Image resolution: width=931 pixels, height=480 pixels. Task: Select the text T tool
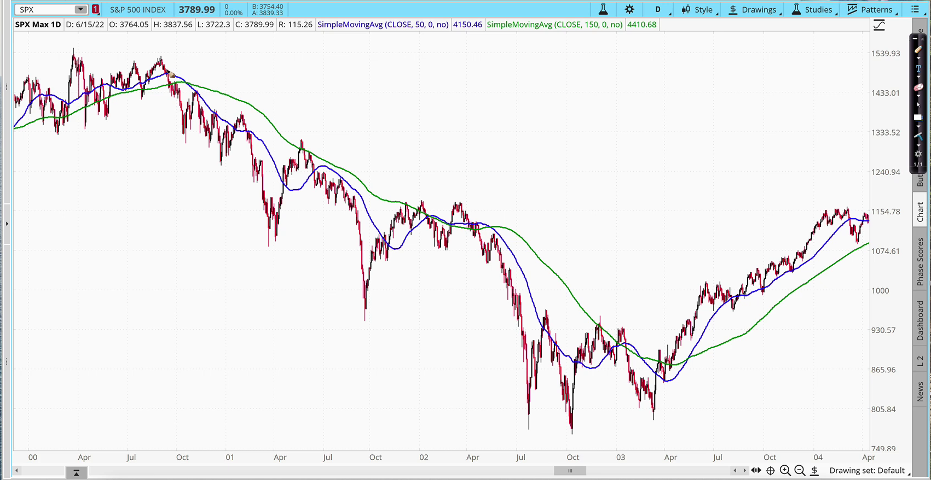click(918, 68)
